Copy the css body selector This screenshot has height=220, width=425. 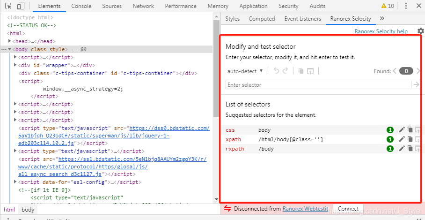[410, 130]
